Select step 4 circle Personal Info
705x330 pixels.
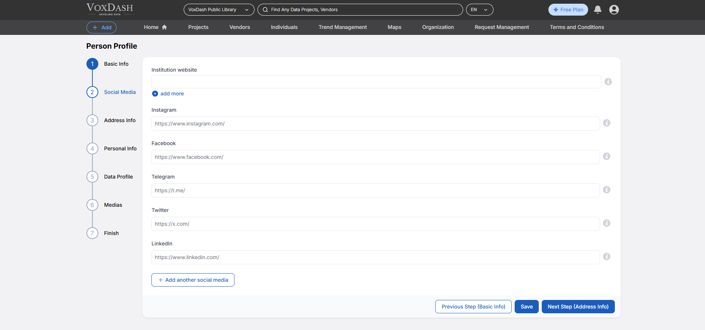(x=92, y=148)
